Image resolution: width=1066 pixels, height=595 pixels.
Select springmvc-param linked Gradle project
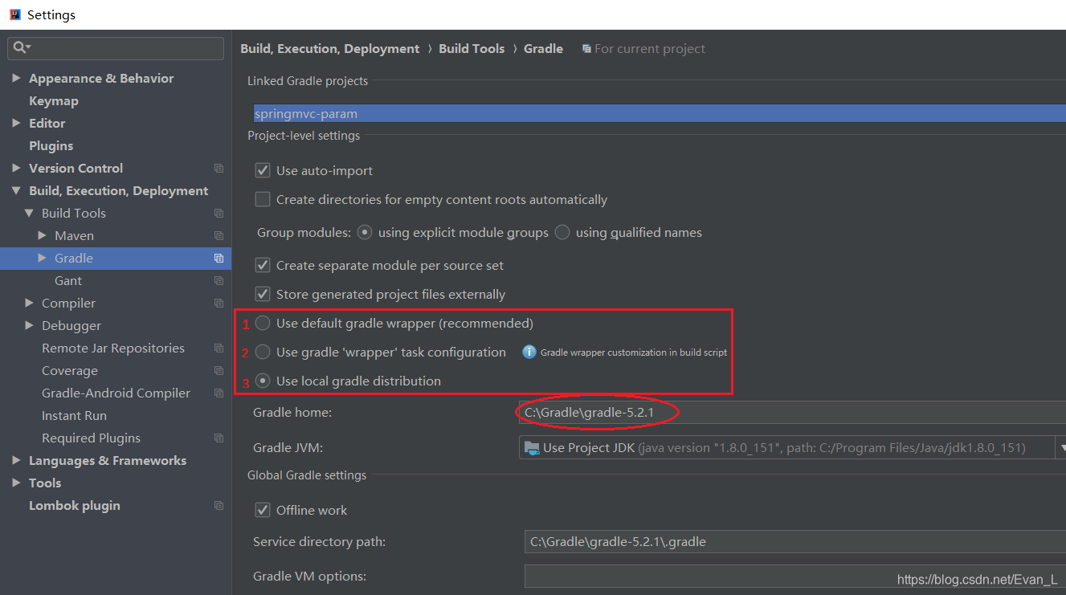(660, 113)
